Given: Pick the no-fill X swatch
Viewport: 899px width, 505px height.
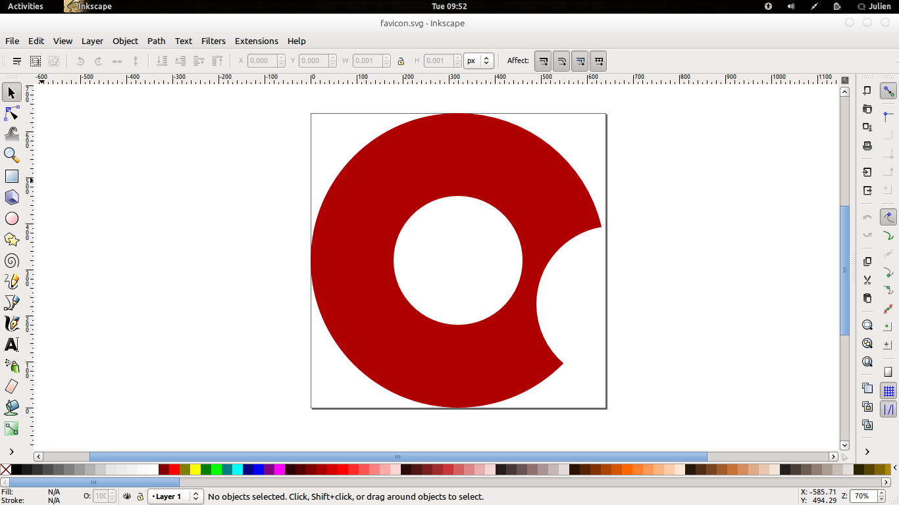Looking at the screenshot, I should [x=5, y=469].
